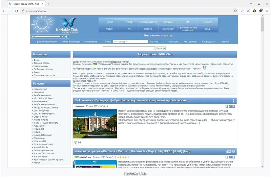Click the four-star rating on Greenwich post

click(123, 157)
